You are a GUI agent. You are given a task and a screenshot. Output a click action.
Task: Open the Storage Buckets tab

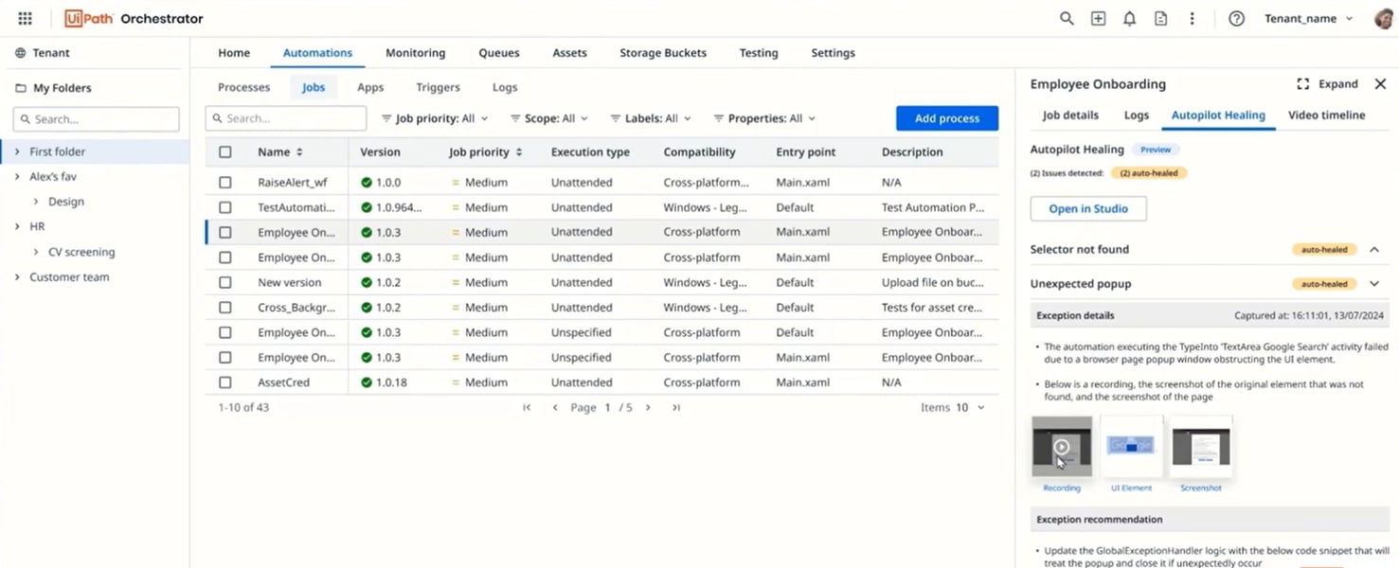coord(663,53)
